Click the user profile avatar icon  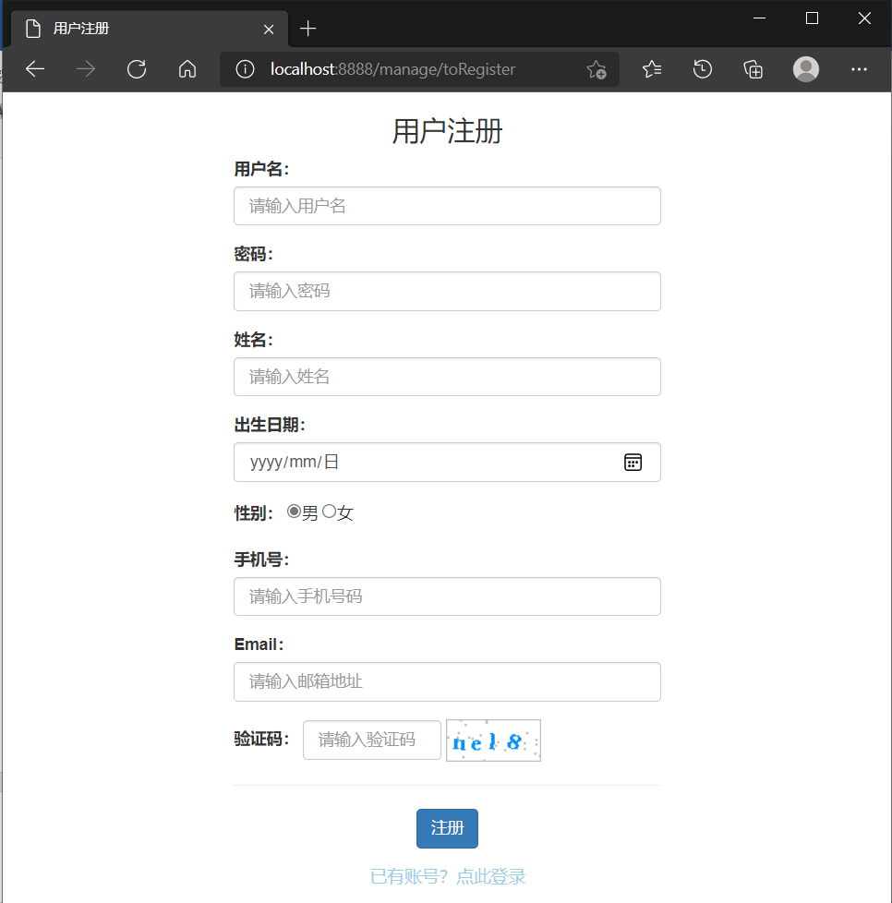tap(805, 69)
